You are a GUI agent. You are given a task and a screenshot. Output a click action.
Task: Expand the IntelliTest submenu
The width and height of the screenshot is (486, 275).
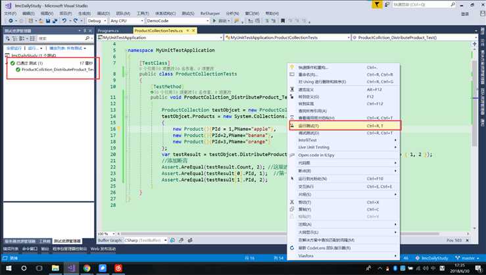[x=344, y=140]
